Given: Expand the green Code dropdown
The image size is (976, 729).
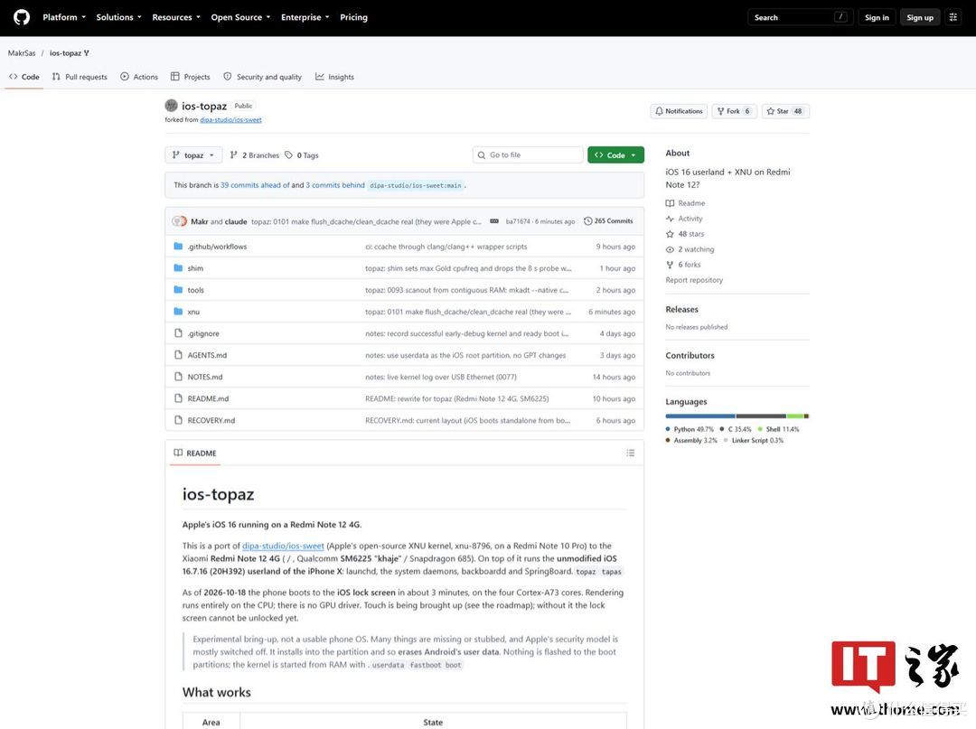Looking at the screenshot, I should coord(615,154).
